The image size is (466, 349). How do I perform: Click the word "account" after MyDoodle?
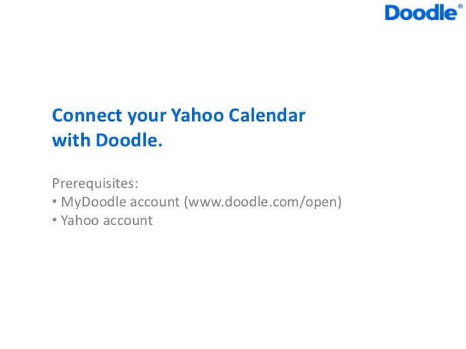[155, 202]
